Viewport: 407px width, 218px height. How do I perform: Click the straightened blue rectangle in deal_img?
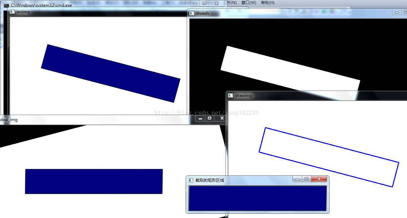pyautogui.click(x=94, y=181)
